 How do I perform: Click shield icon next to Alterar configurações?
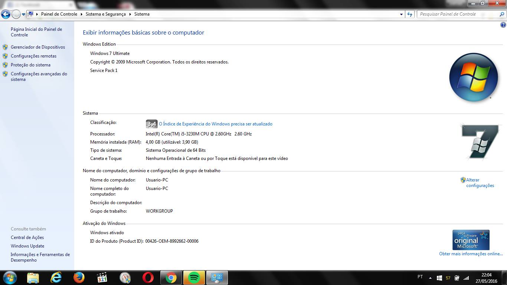(463, 180)
